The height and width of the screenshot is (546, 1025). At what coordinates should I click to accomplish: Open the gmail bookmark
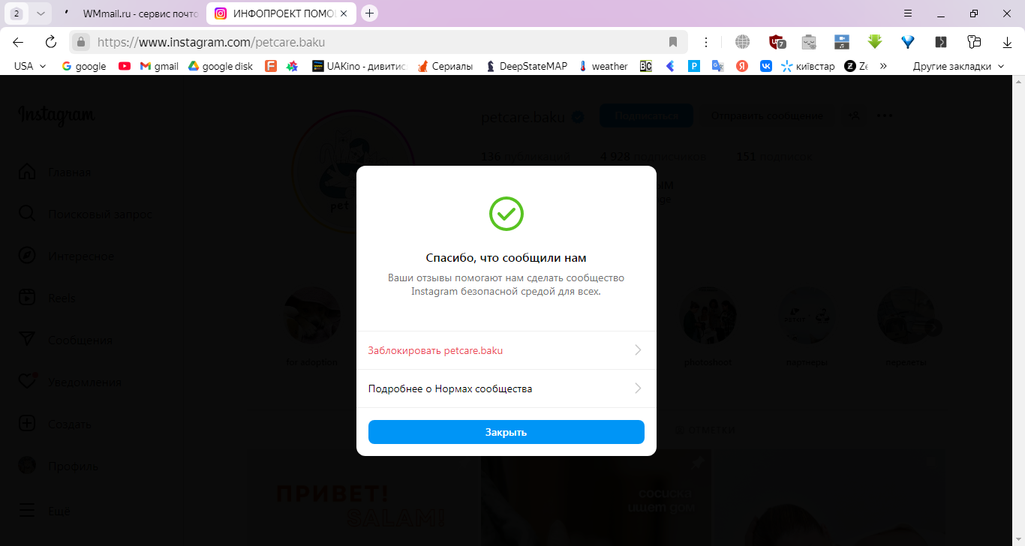click(159, 66)
